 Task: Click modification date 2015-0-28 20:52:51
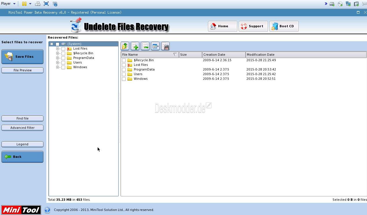(261, 79)
